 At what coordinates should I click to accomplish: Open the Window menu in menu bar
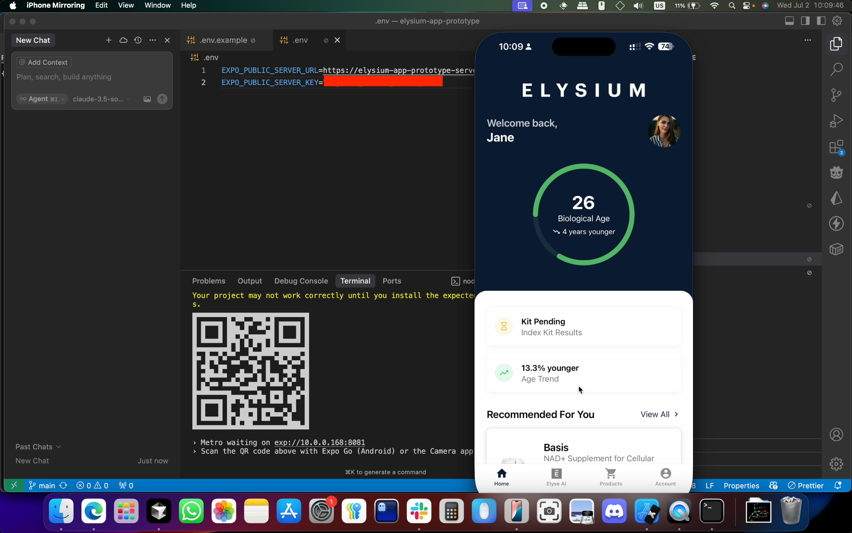pyautogui.click(x=157, y=5)
